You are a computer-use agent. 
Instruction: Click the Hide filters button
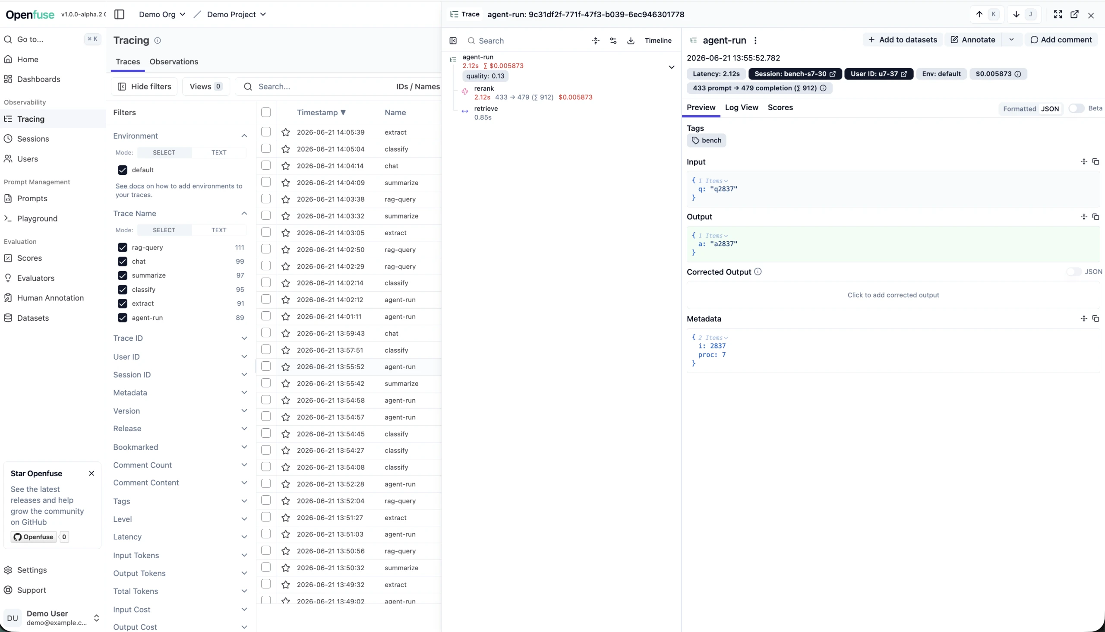click(144, 87)
